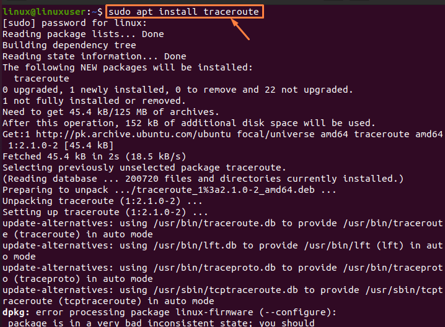Click the '0 upgraded, 1 newly installed' line
Screen dimensions: 445x327
coord(178,90)
